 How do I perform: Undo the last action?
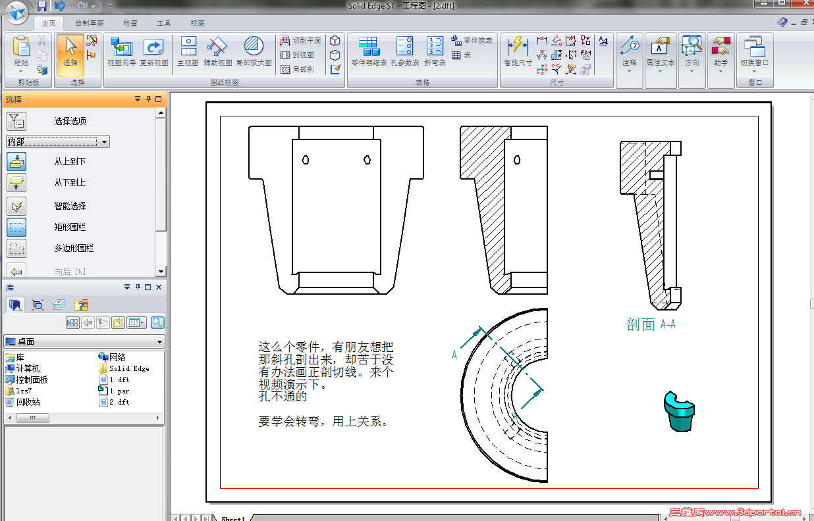pos(59,6)
